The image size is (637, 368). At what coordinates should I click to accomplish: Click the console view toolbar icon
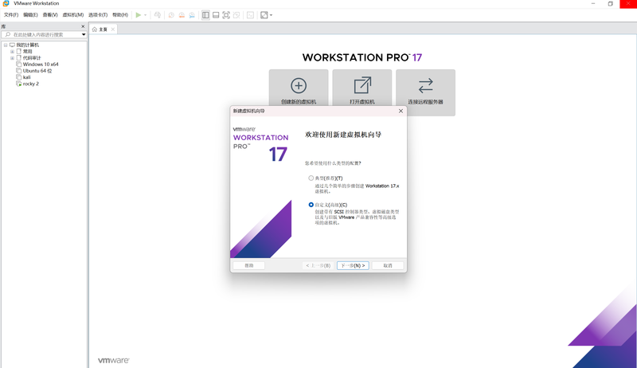pos(250,15)
